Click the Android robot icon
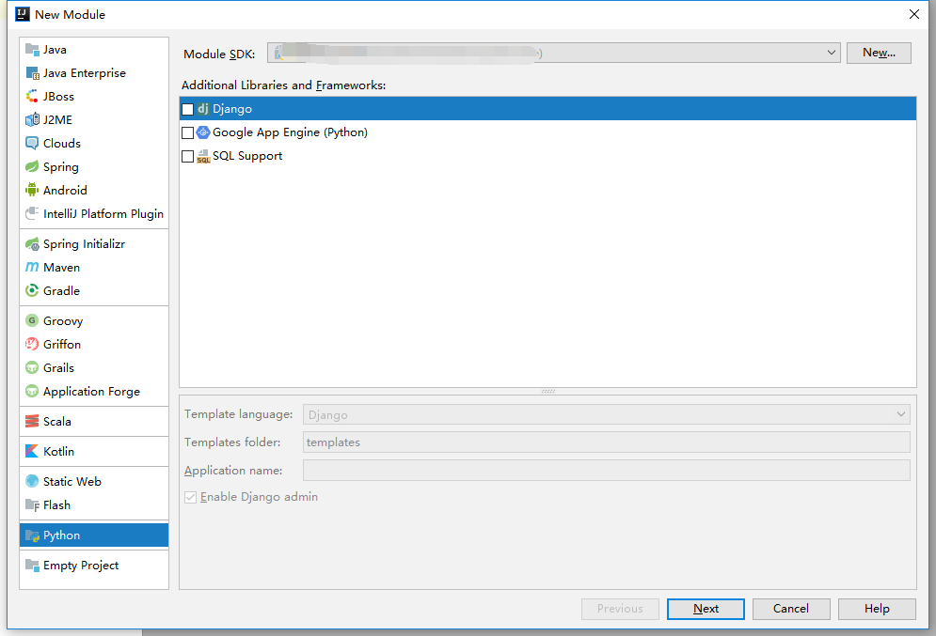 pos(32,190)
